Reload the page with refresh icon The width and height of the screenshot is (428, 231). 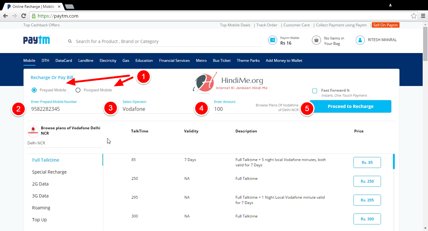(x=23, y=16)
